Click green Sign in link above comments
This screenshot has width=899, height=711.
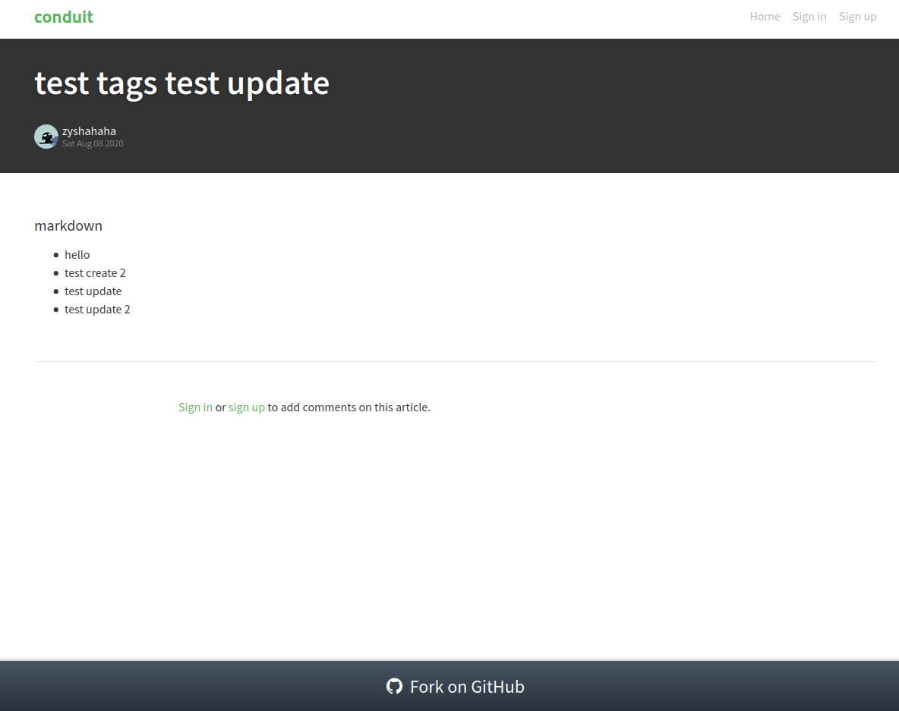click(x=195, y=407)
